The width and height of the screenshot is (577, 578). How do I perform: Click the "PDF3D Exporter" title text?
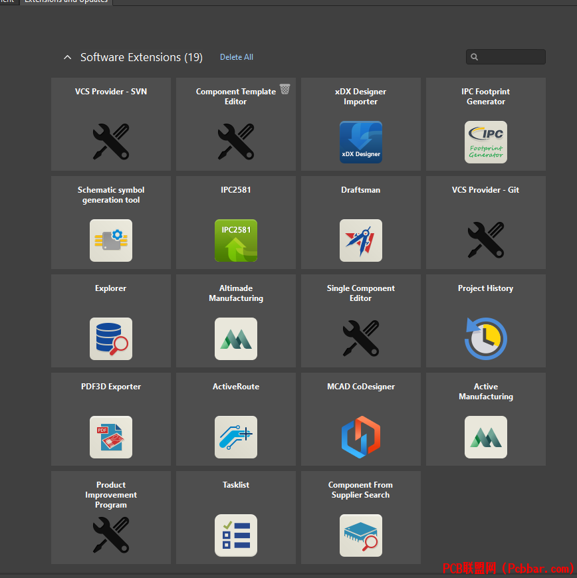[111, 387]
